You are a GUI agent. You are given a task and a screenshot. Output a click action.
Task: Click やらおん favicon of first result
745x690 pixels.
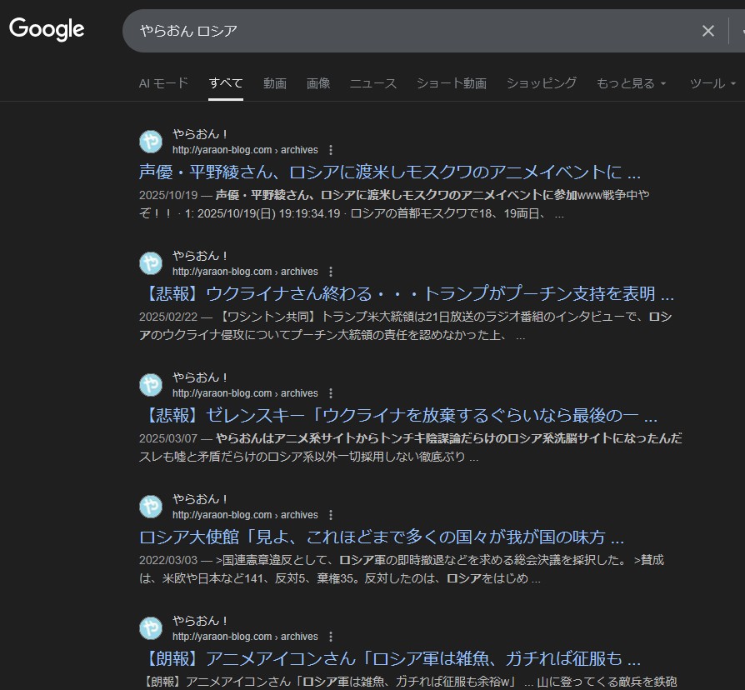point(151,142)
